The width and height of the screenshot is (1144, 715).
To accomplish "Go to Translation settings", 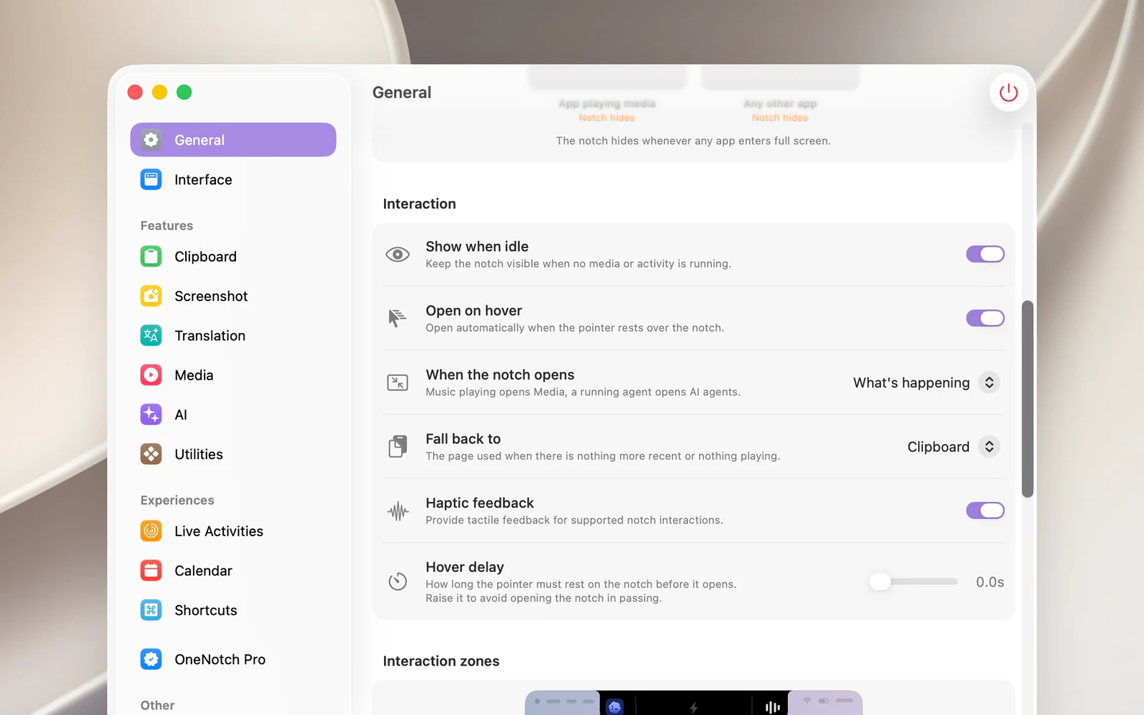I will coord(233,335).
